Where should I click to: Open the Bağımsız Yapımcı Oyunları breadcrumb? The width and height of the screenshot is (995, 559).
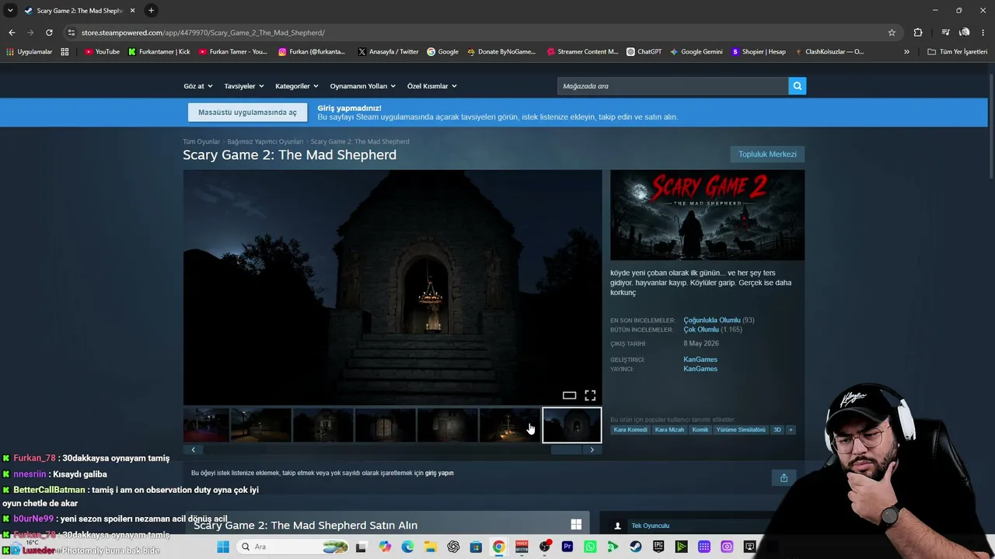click(265, 142)
